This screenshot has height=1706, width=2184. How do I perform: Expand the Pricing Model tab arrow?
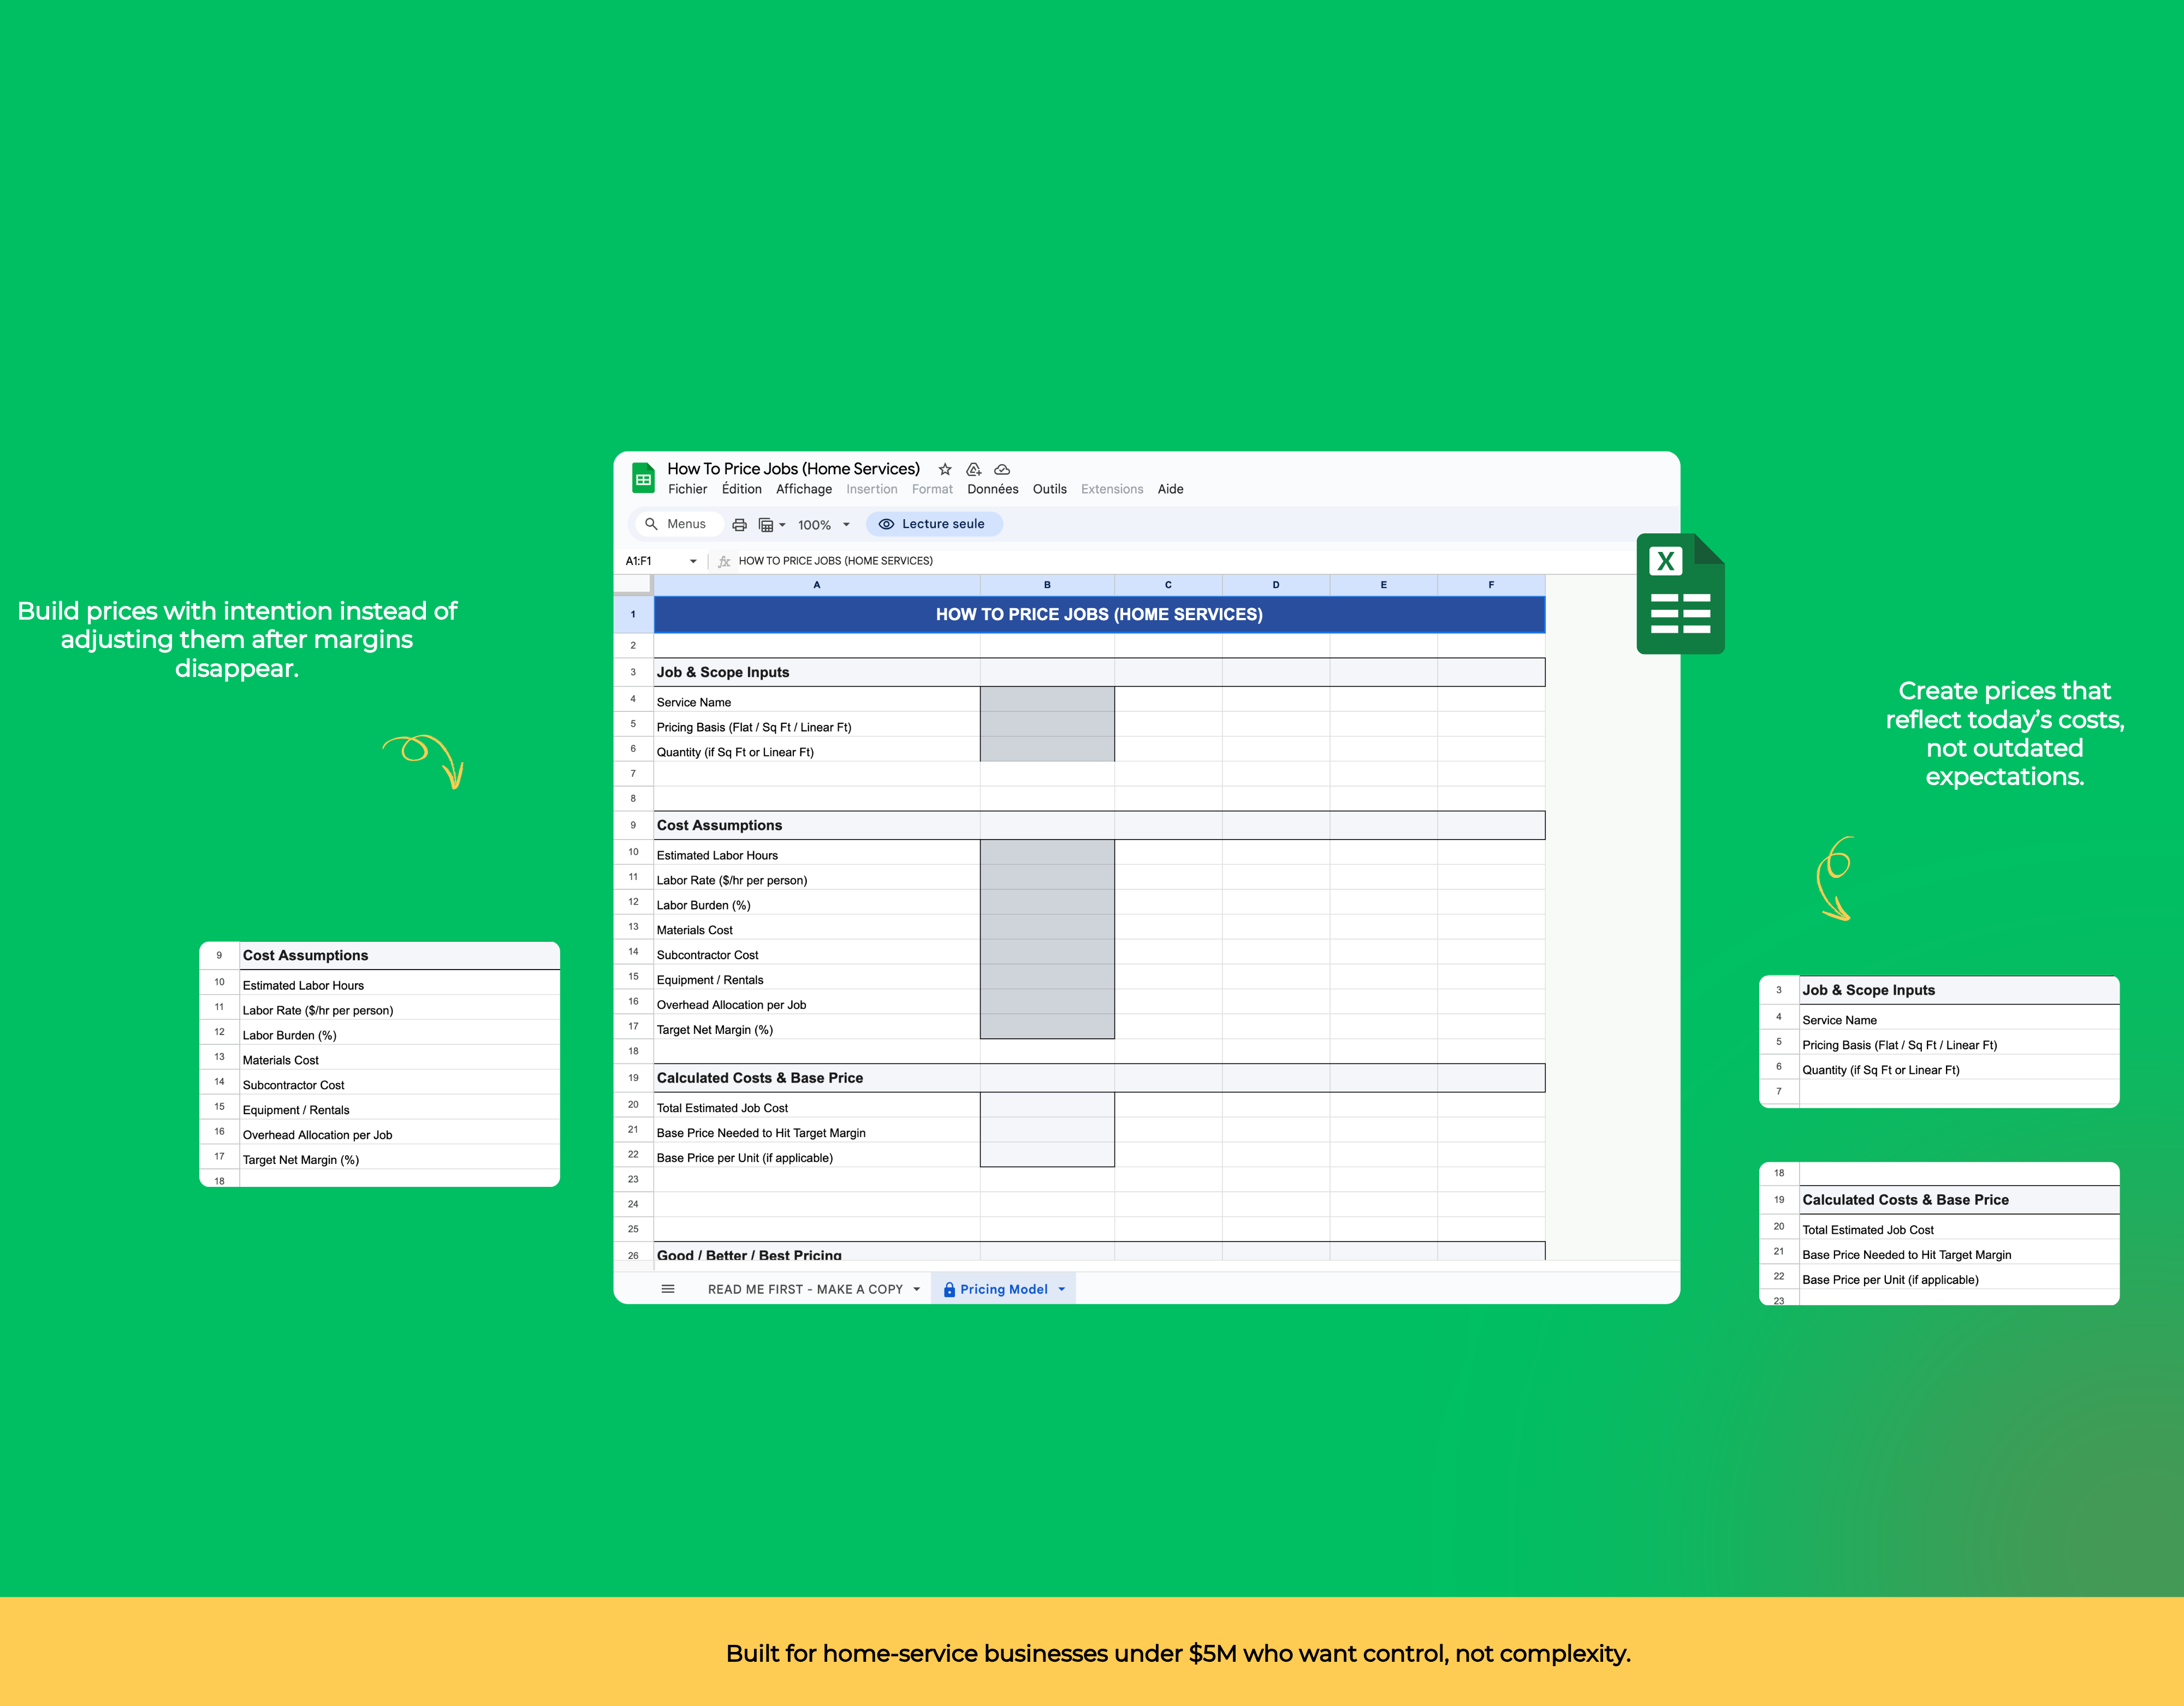coord(1062,1289)
